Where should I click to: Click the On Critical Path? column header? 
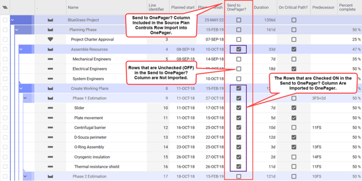point(294,7)
